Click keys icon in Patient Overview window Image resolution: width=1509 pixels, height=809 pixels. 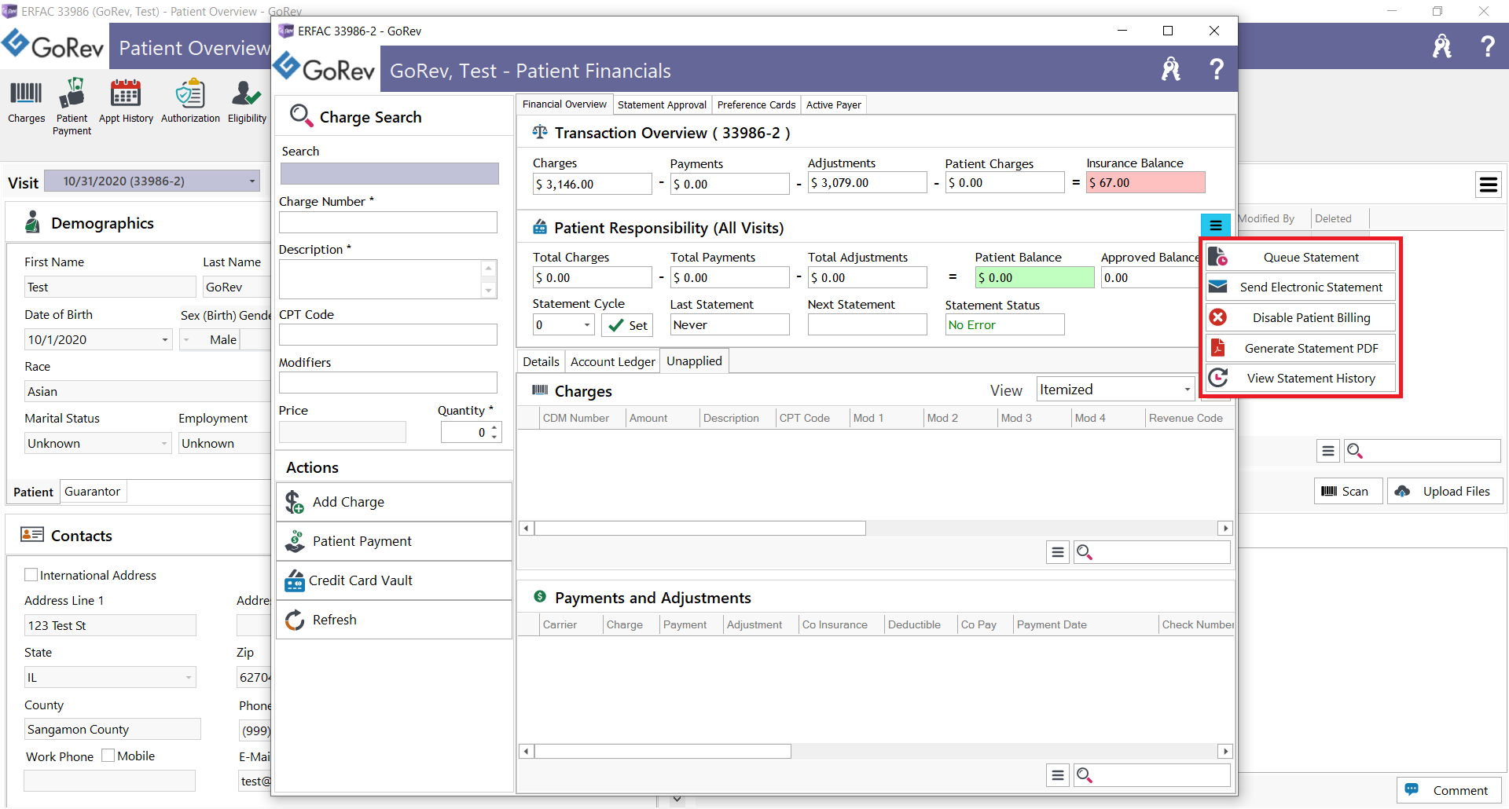(1441, 46)
